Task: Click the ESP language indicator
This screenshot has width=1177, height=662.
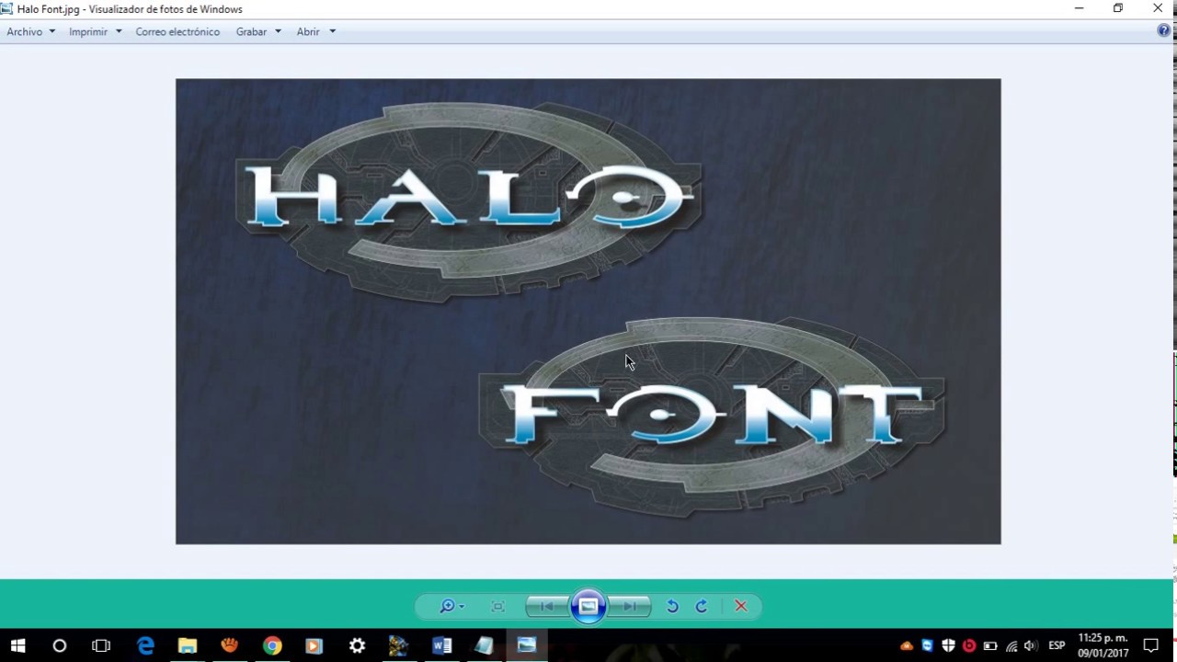Action: coord(1057,645)
